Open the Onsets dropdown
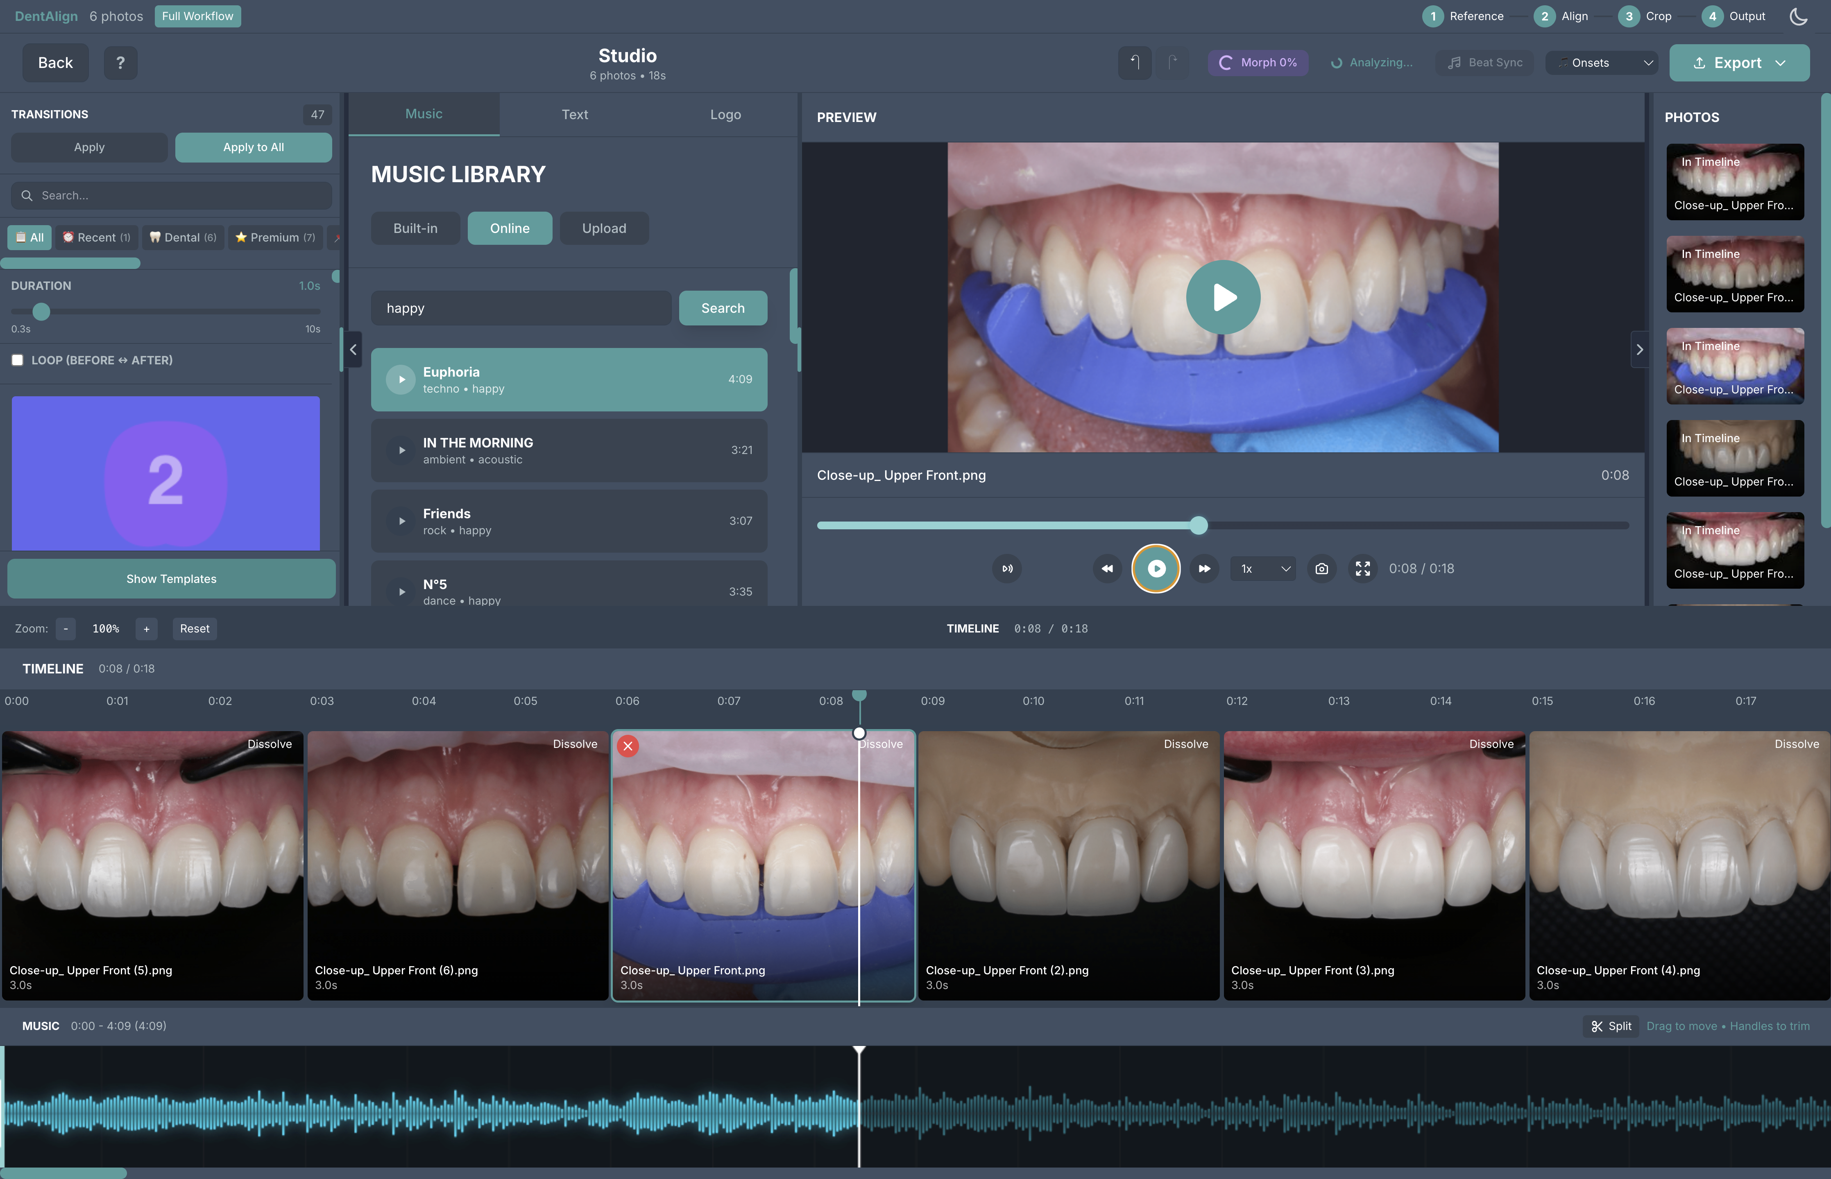Image resolution: width=1831 pixels, height=1179 pixels. click(1601, 63)
